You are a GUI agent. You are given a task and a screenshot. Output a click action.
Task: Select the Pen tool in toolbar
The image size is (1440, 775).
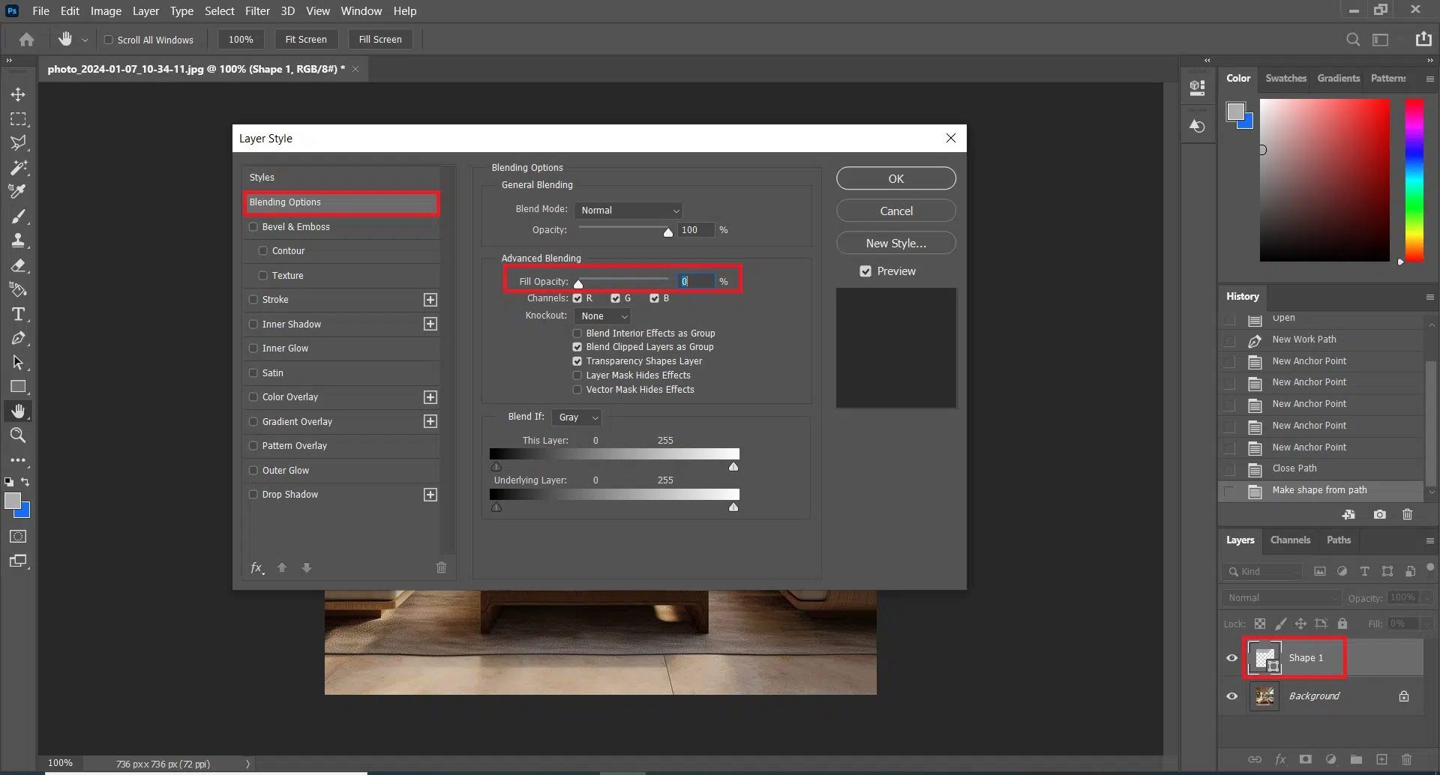(x=18, y=339)
